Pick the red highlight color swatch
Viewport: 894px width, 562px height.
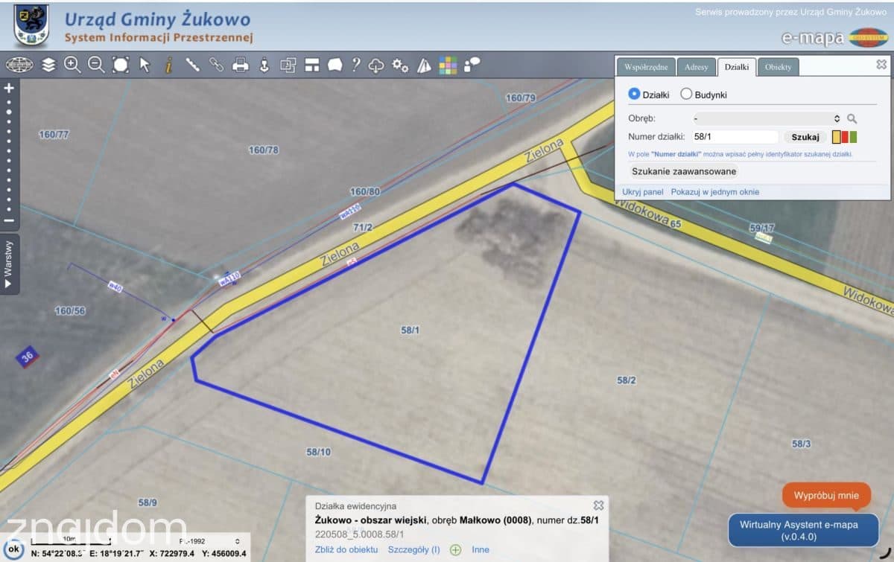(845, 137)
